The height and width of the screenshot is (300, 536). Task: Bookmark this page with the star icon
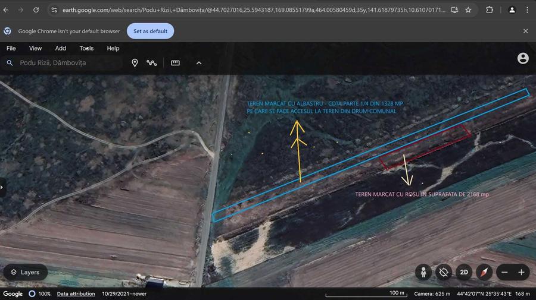click(x=468, y=10)
